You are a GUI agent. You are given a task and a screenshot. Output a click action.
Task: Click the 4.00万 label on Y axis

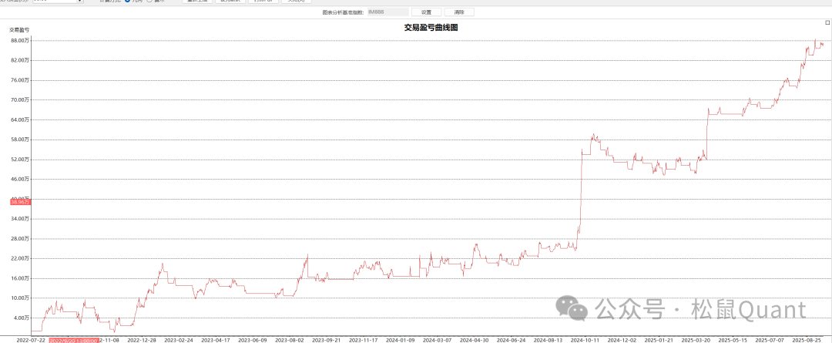(x=22, y=318)
